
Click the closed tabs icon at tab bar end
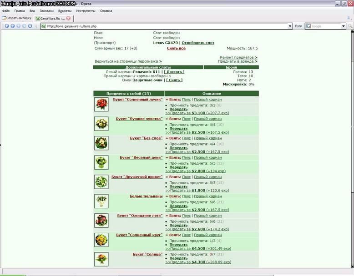click(350, 18)
